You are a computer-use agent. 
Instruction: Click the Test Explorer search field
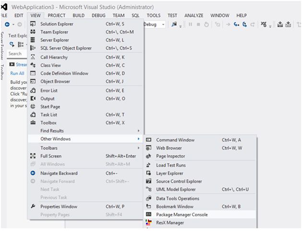coord(17,54)
